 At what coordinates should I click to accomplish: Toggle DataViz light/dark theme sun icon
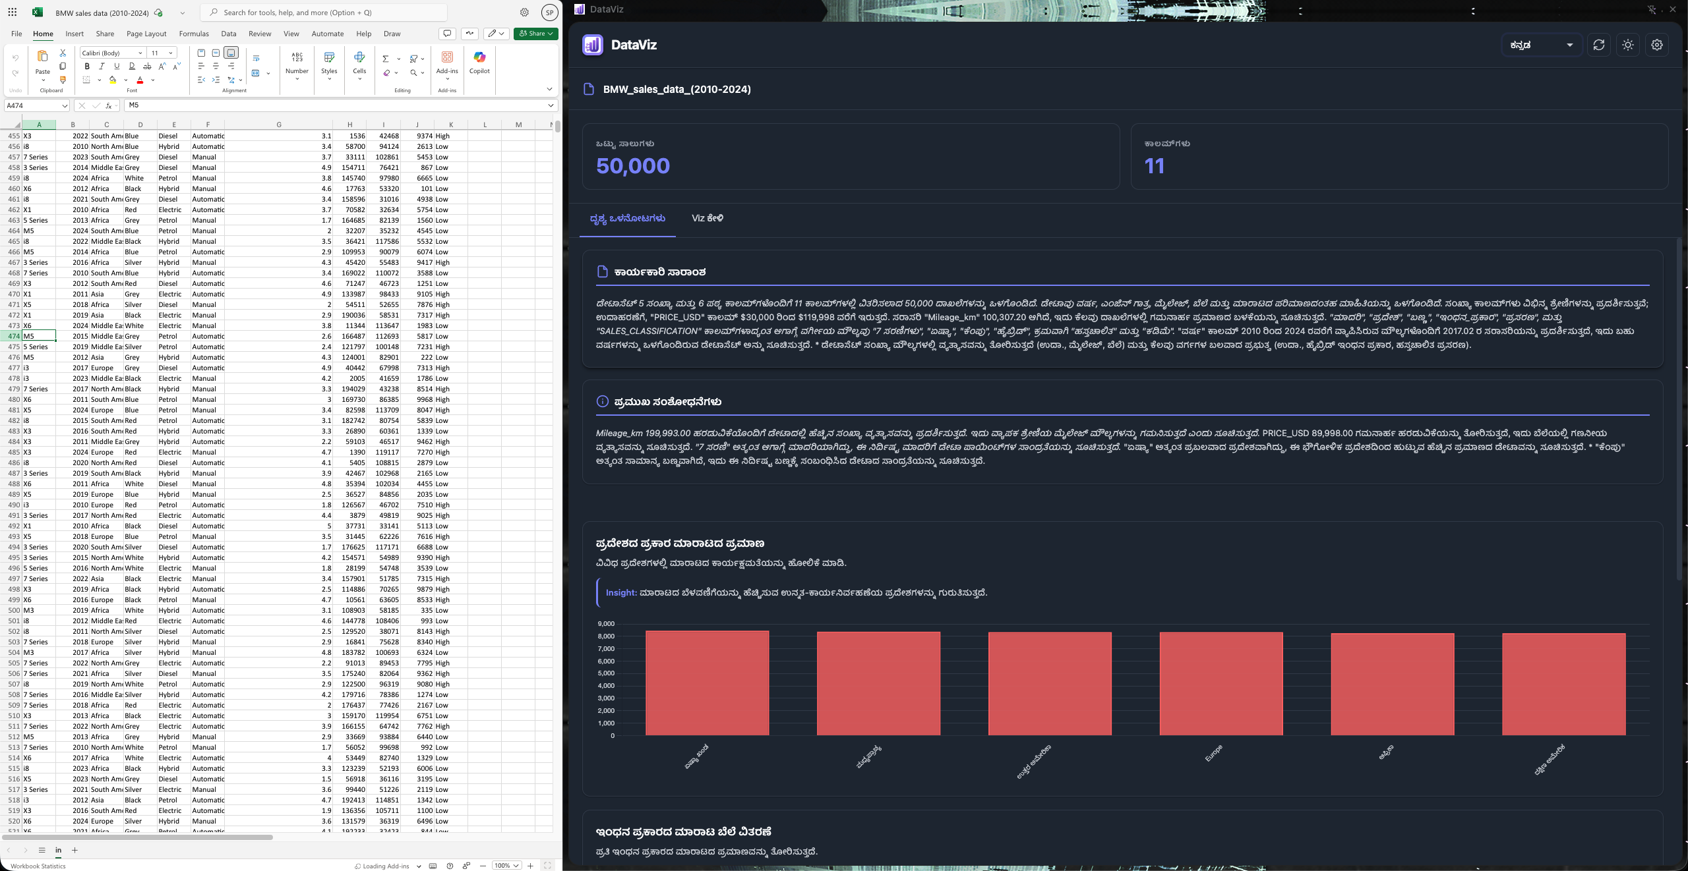pyautogui.click(x=1627, y=45)
